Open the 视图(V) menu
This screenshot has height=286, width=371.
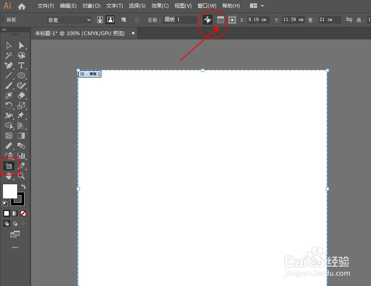183,6
